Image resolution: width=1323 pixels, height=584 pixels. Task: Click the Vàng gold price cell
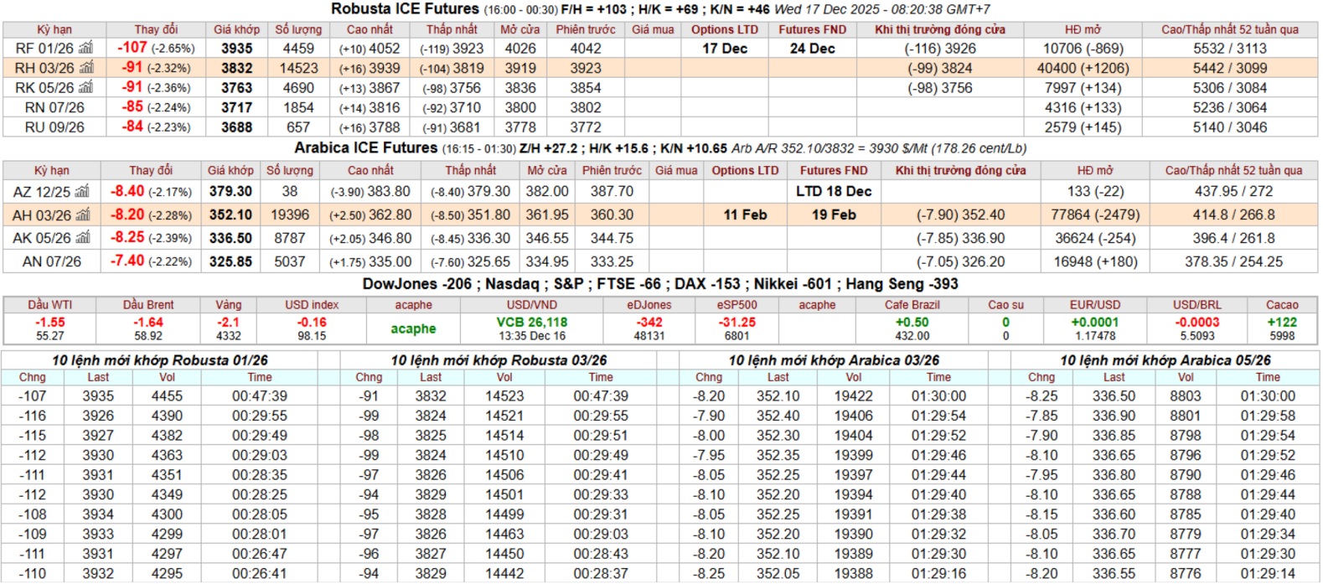tap(228, 328)
